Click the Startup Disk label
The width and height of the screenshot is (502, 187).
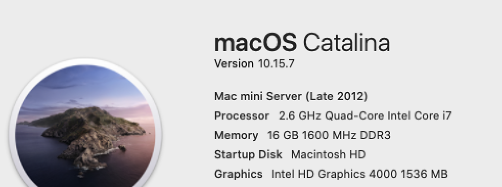point(248,154)
